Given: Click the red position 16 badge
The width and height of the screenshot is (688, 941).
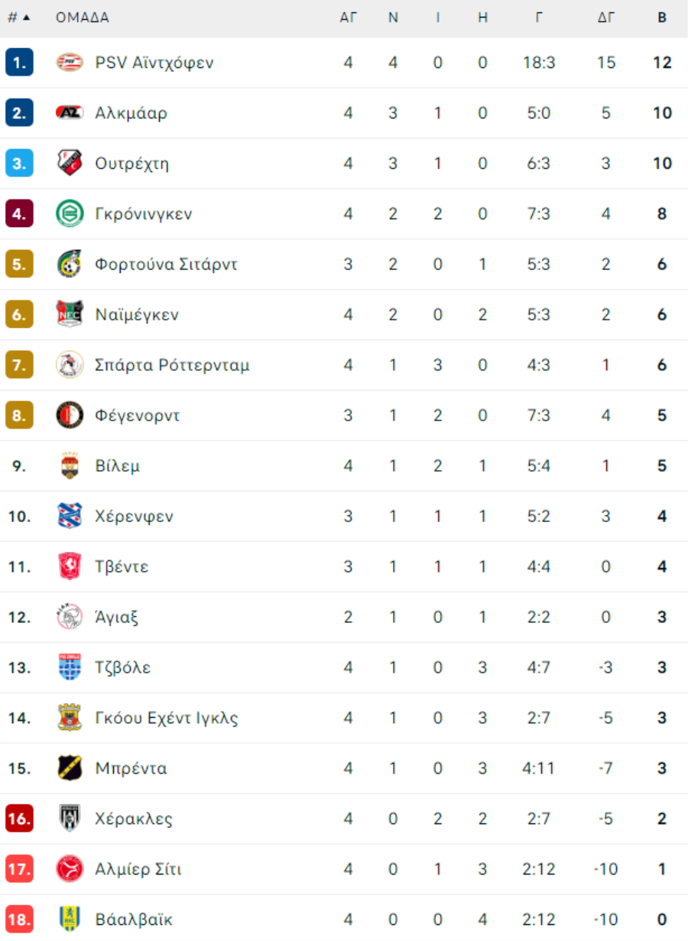Looking at the screenshot, I should (x=19, y=819).
